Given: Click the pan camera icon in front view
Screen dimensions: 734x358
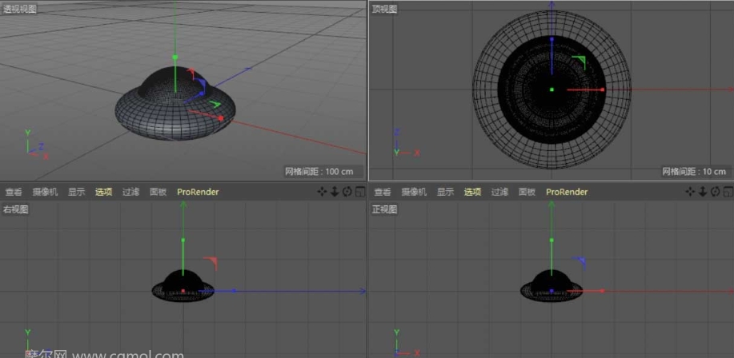Looking at the screenshot, I should 690,192.
